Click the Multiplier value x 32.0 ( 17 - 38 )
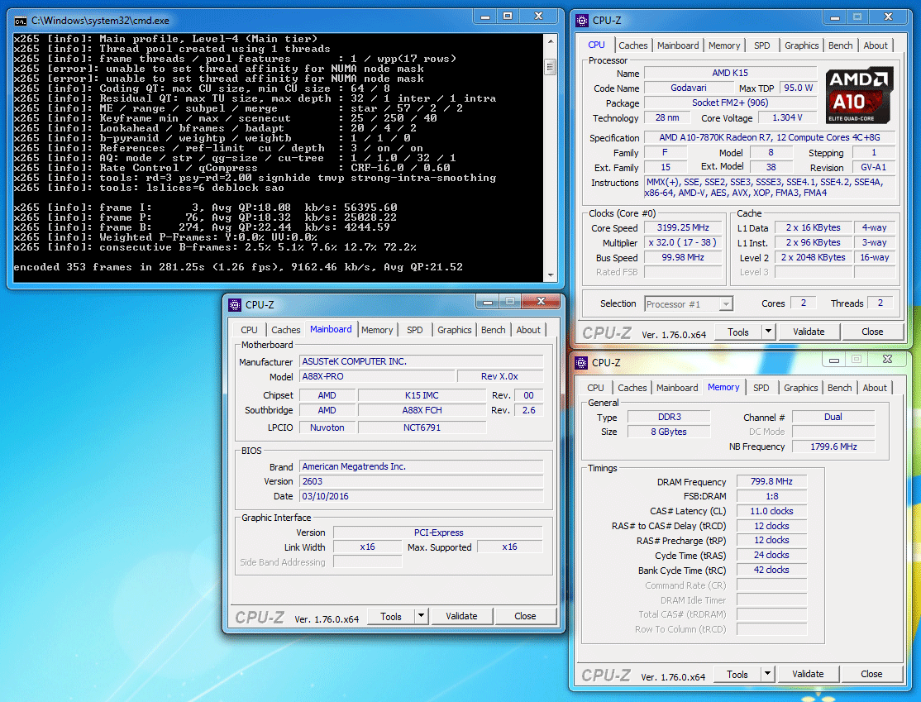The image size is (921, 702). coord(683,242)
